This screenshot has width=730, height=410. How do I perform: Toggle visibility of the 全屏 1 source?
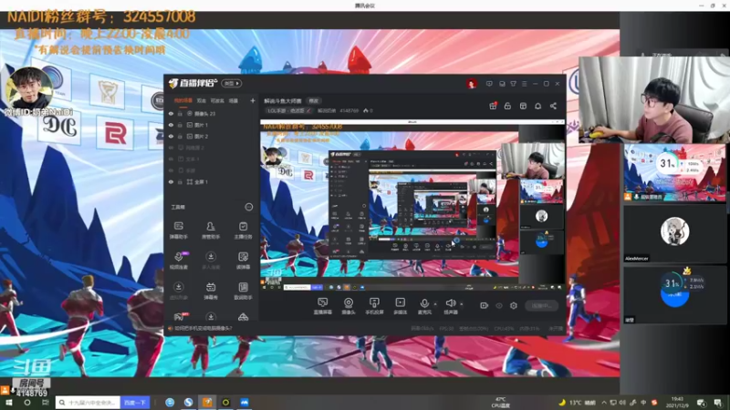(171, 181)
